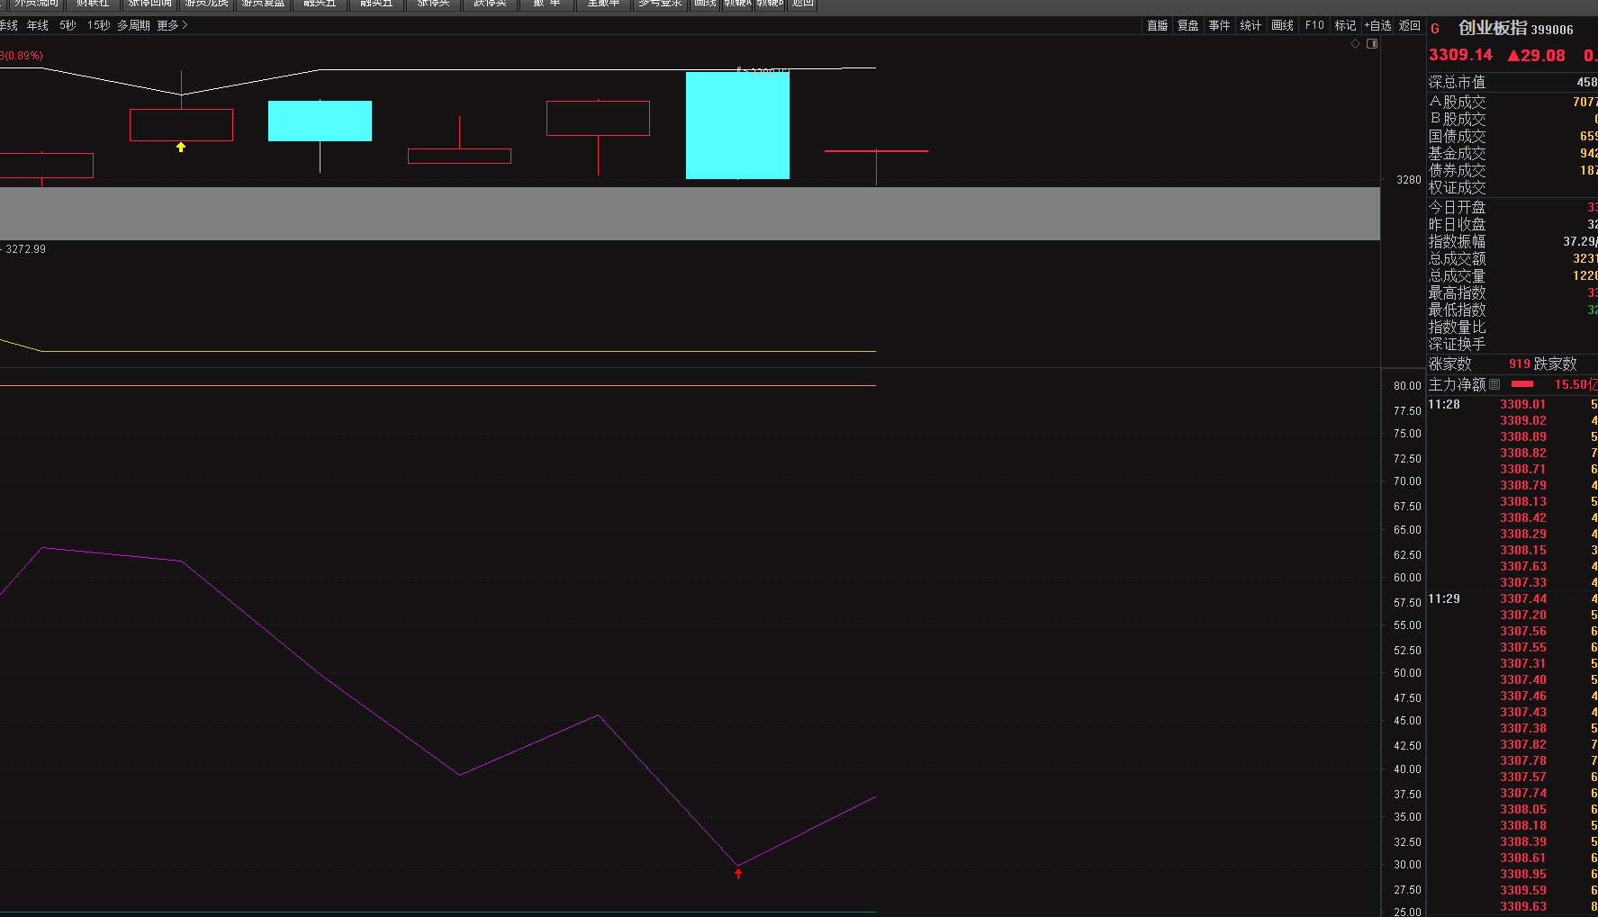The width and height of the screenshot is (1598, 917).
Task: Click the gray horizontal band below the candles
Action: 690,213
